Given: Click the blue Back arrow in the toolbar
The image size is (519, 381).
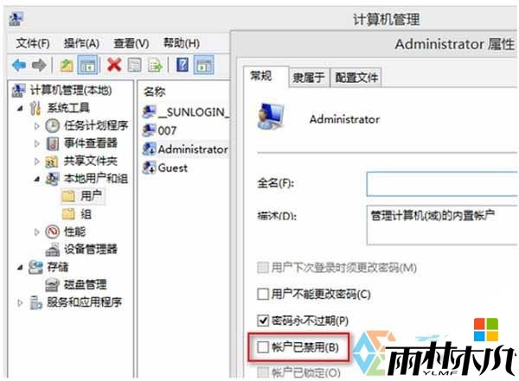Looking at the screenshot, I should (18, 65).
